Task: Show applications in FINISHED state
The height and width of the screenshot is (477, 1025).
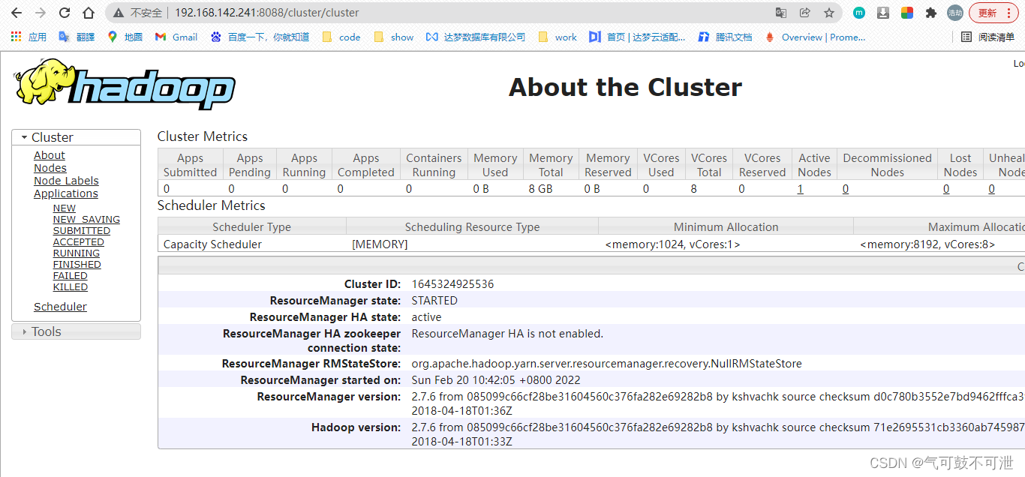Action: click(77, 265)
